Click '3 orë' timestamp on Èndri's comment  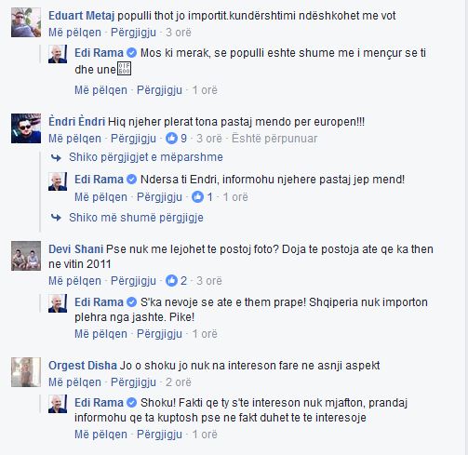(x=209, y=139)
